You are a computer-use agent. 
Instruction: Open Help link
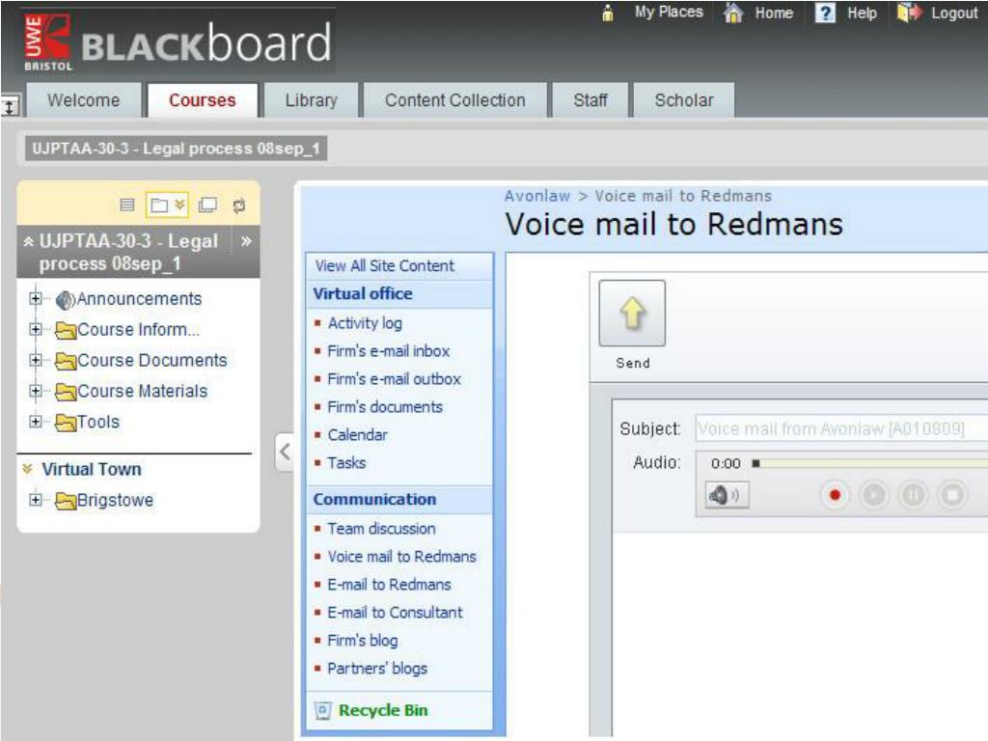click(862, 13)
